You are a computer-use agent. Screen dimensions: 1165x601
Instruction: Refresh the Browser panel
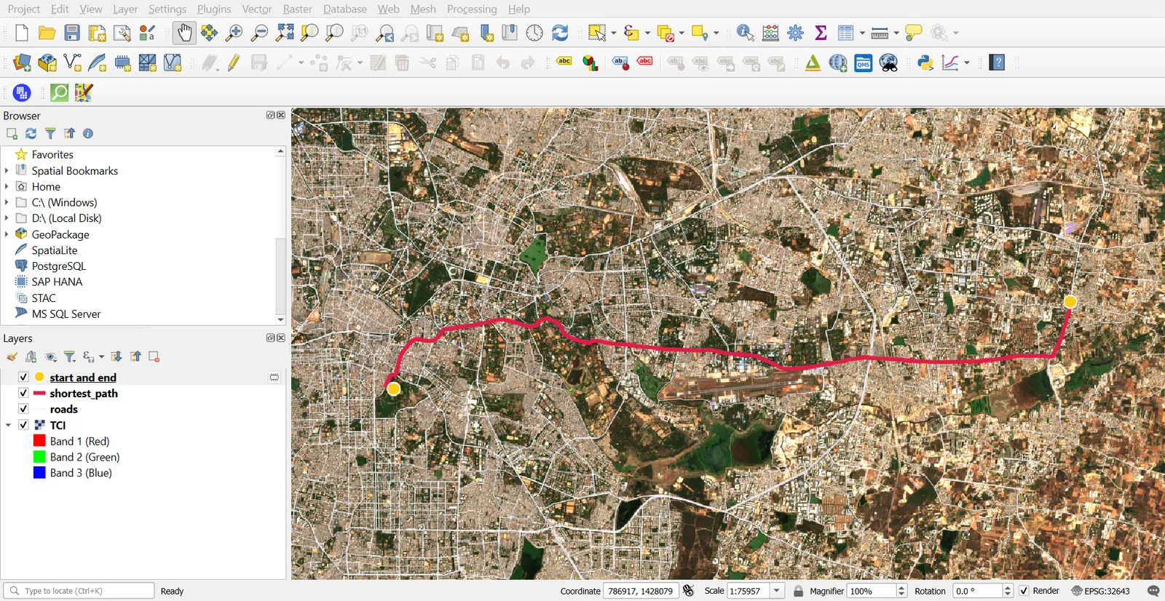coord(31,133)
